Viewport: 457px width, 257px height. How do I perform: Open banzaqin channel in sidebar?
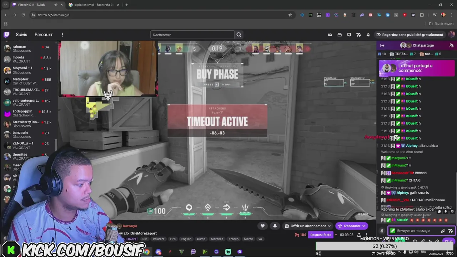point(28,135)
